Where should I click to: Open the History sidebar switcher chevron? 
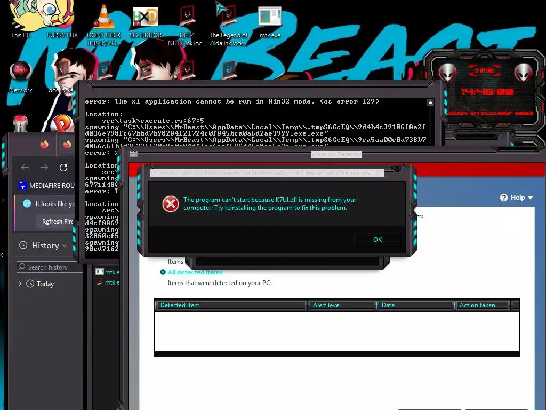pos(65,246)
